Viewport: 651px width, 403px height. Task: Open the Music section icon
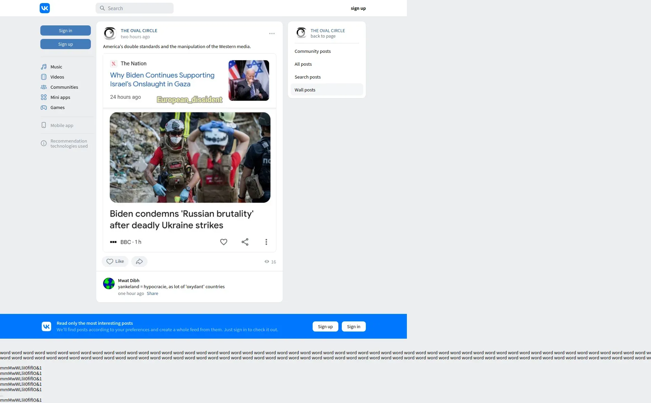[44, 67]
